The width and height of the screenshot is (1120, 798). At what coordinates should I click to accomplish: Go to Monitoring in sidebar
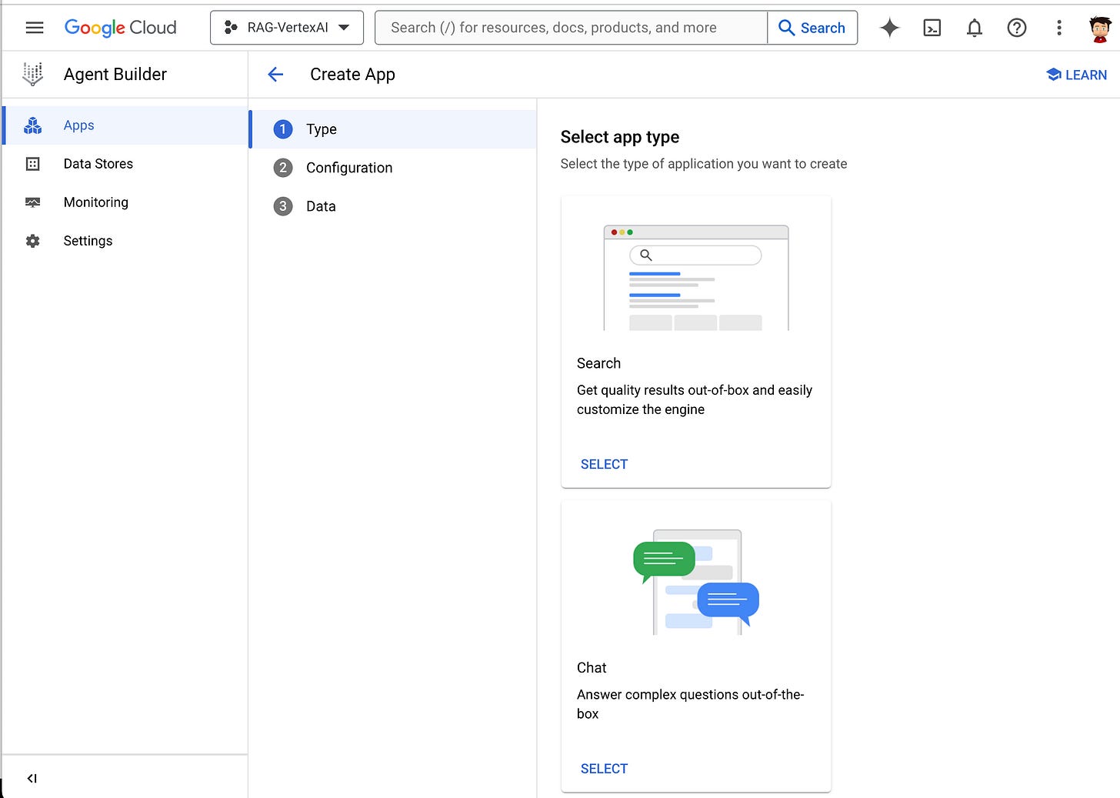[x=125, y=202]
